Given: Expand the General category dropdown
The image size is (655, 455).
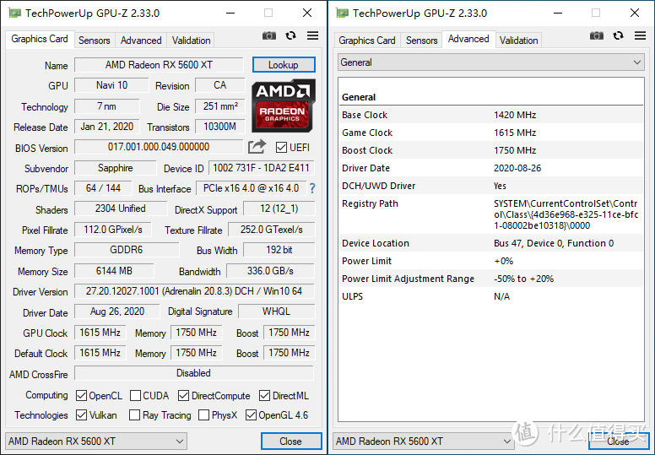Looking at the screenshot, I should [x=491, y=62].
